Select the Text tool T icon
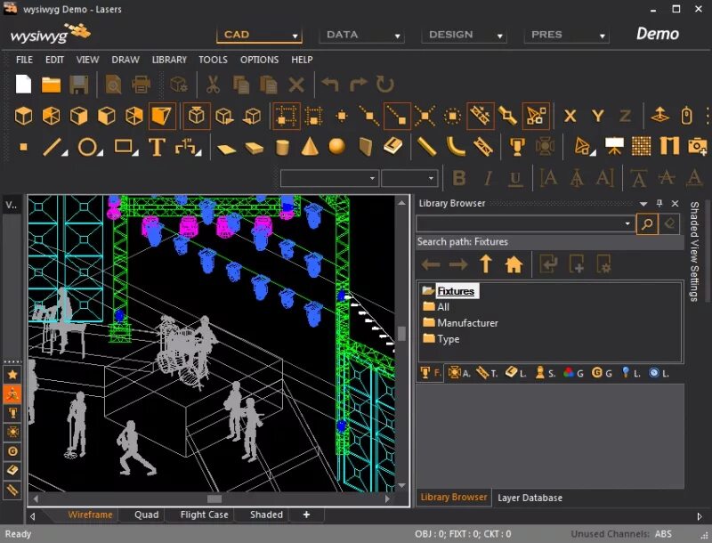Viewport: 712px width, 543px height. coord(157,147)
